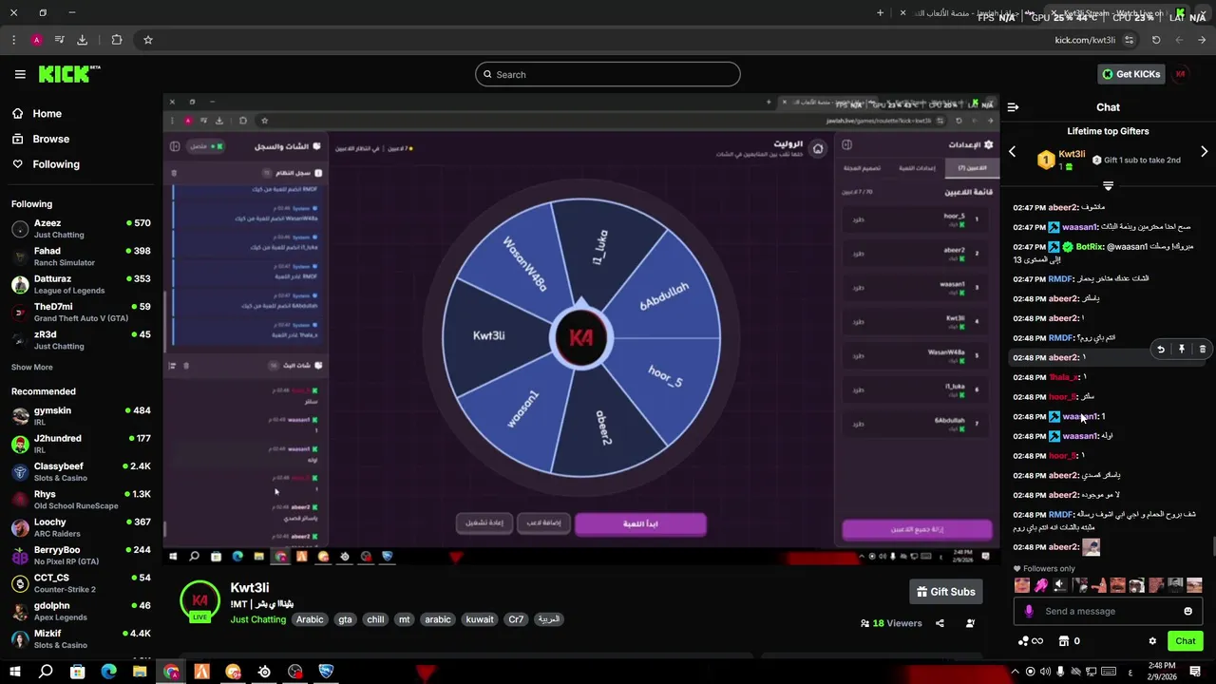Click the Windows Start button
1216x684 pixels.
(x=15, y=672)
